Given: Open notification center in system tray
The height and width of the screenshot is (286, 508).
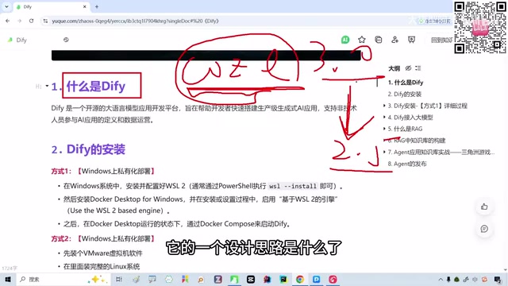Looking at the screenshot, I should (498, 279).
